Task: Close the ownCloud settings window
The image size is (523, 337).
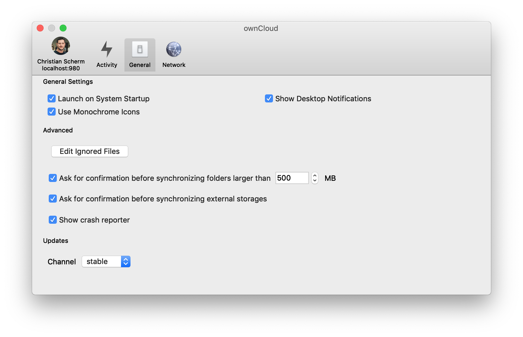Action: (x=40, y=28)
